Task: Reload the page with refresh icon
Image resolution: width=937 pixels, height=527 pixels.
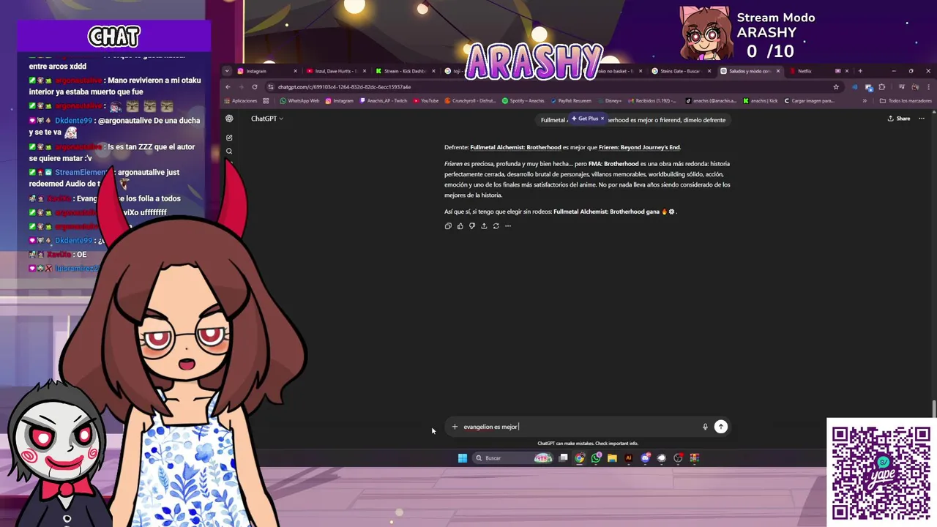Action: point(255,86)
